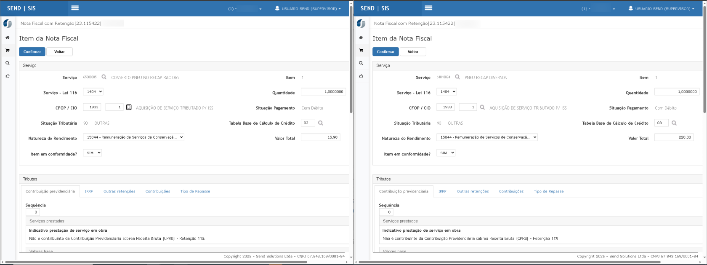Click thumbs-up icon in left window sidebar

point(7,76)
